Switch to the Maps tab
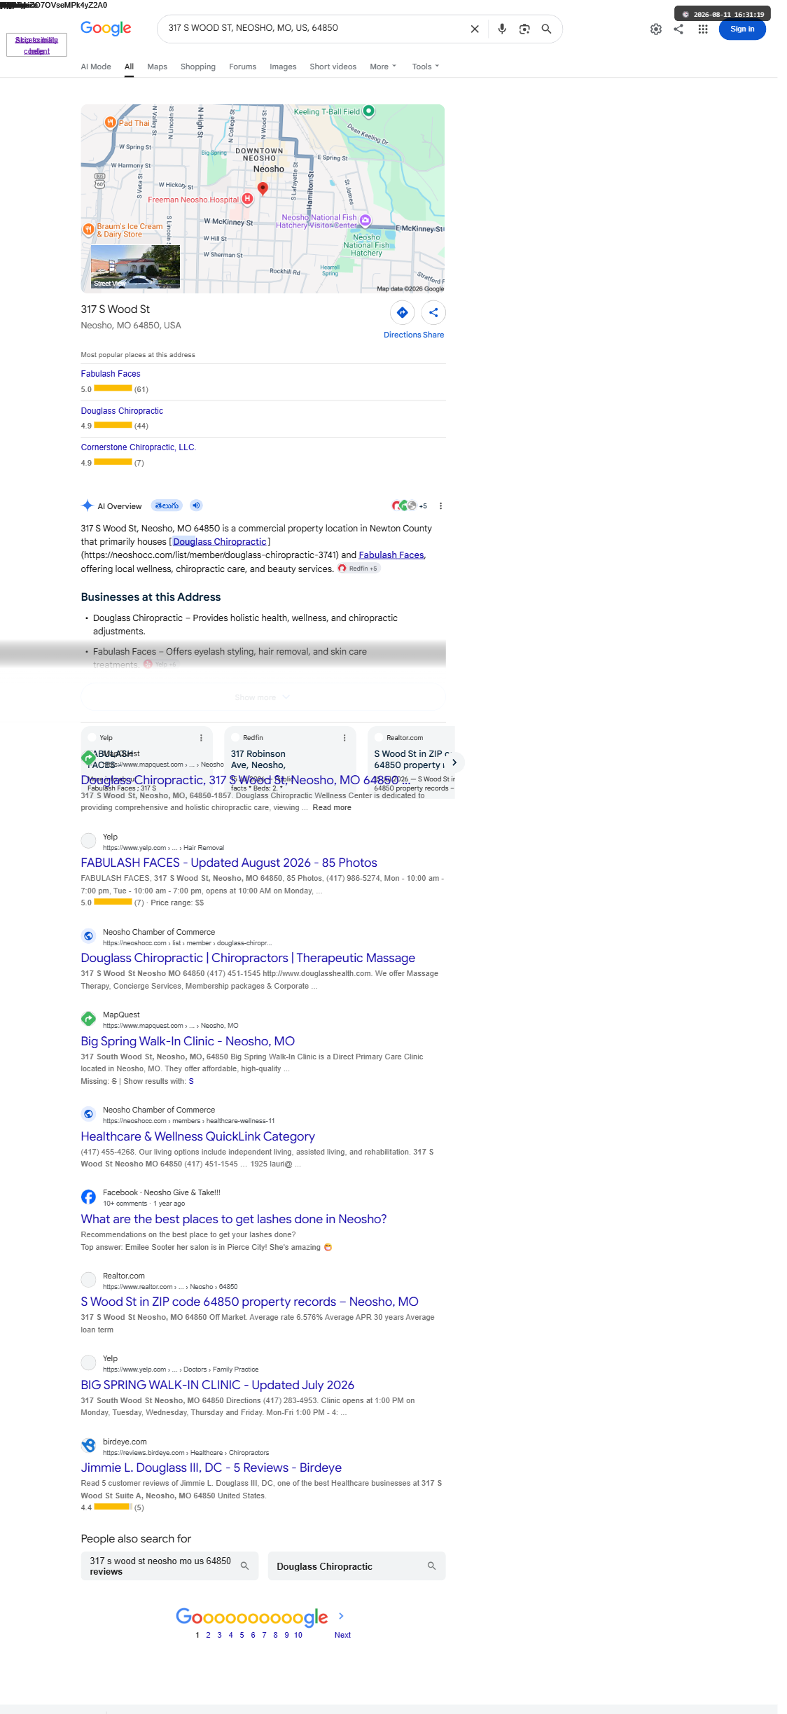The height and width of the screenshot is (1714, 787). tap(158, 67)
